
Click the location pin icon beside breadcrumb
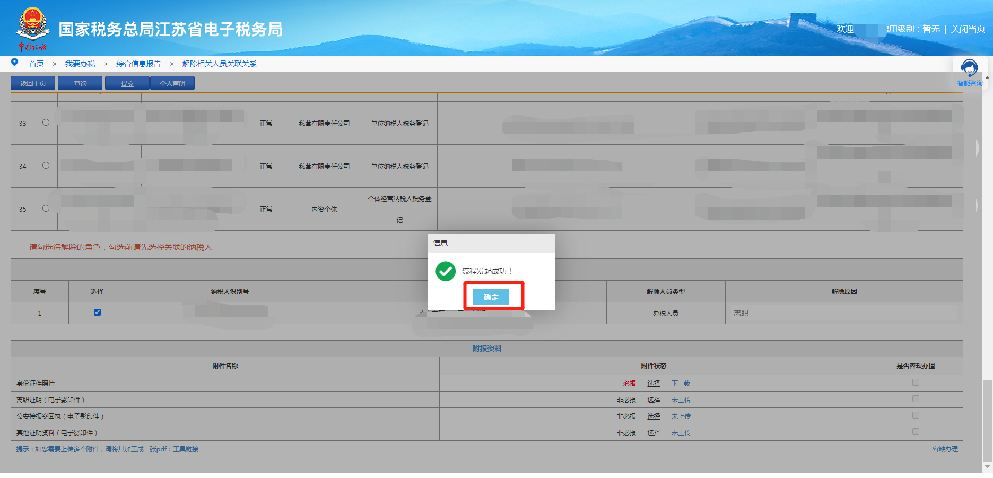pos(14,62)
